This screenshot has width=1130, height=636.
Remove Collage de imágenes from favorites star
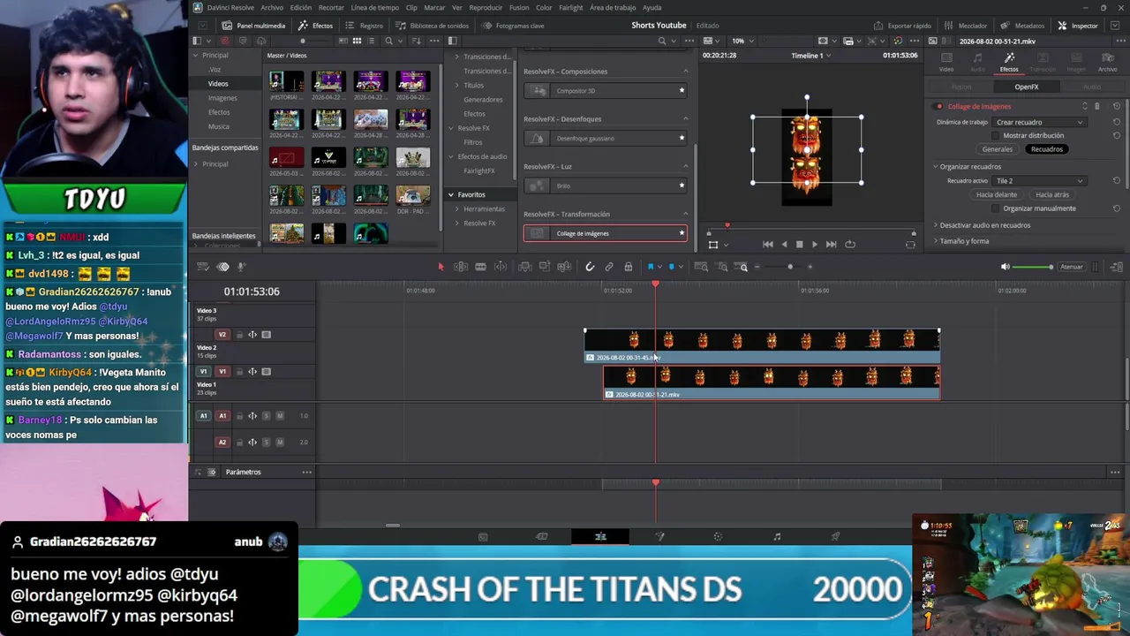pyautogui.click(x=682, y=233)
